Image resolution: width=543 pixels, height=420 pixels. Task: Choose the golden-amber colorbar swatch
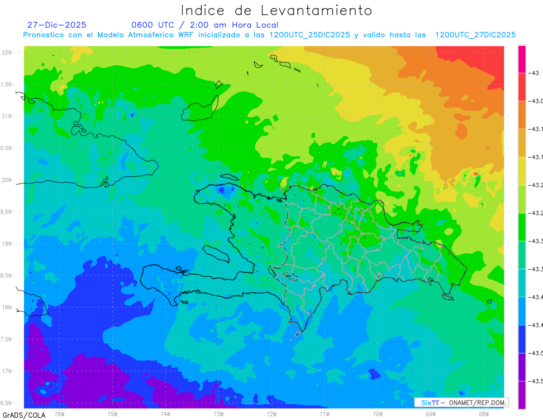pos(522,143)
